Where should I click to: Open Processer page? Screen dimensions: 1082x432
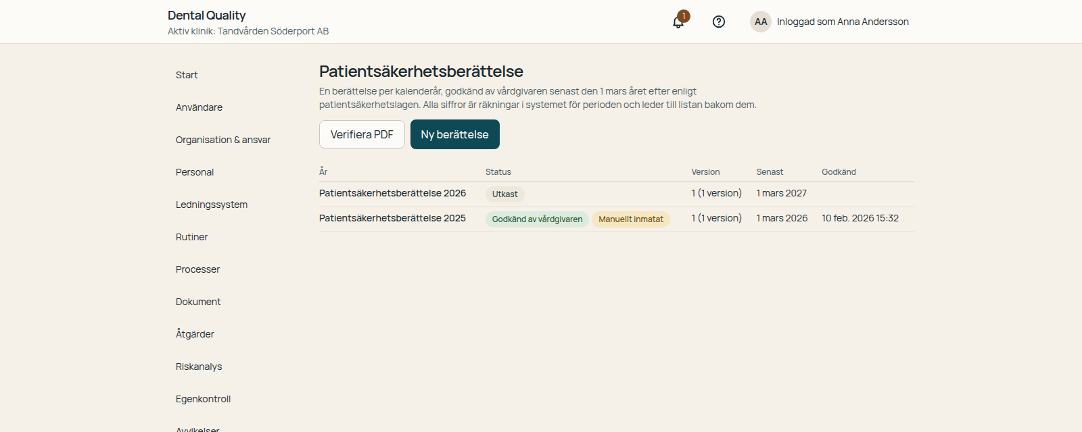[x=197, y=269]
